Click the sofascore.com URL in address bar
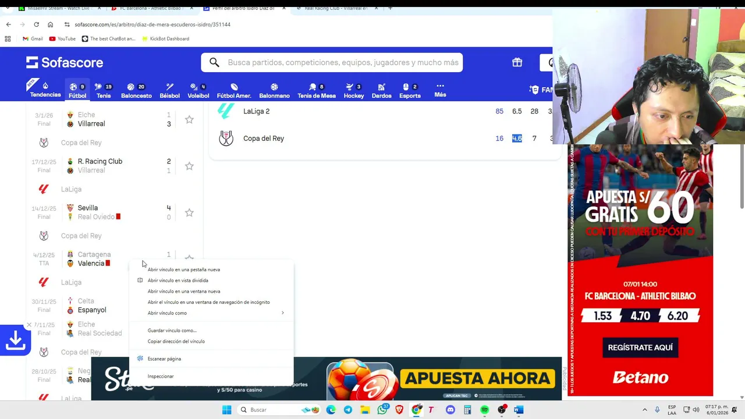This screenshot has width=745, height=419. click(152, 24)
